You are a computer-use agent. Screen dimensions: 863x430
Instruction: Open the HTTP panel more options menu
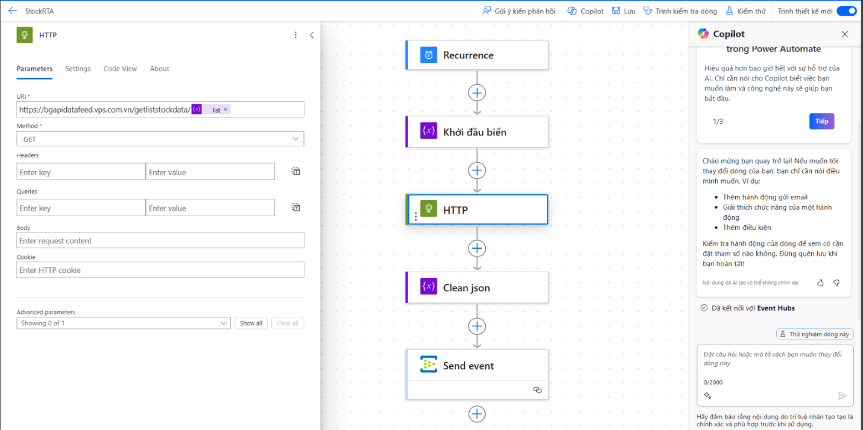point(296,35)
